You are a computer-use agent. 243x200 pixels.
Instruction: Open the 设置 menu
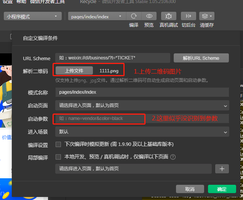tap(8, 2)
